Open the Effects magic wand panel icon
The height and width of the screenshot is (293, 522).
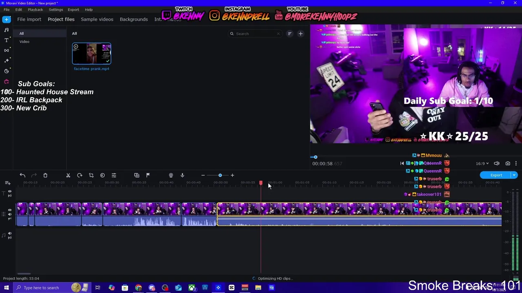point(7,61)
